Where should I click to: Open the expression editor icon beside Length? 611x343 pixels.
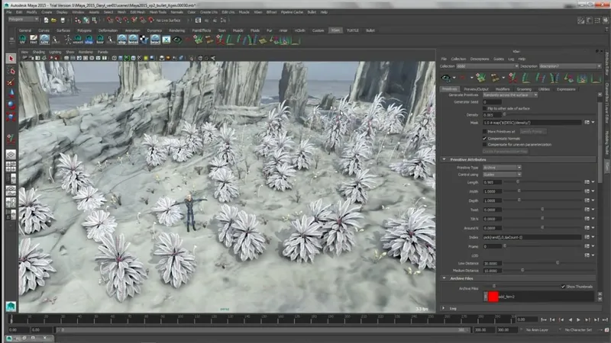[587, 182]
